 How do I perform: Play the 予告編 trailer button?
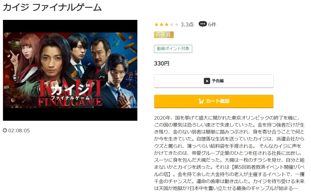coord(214,81)
